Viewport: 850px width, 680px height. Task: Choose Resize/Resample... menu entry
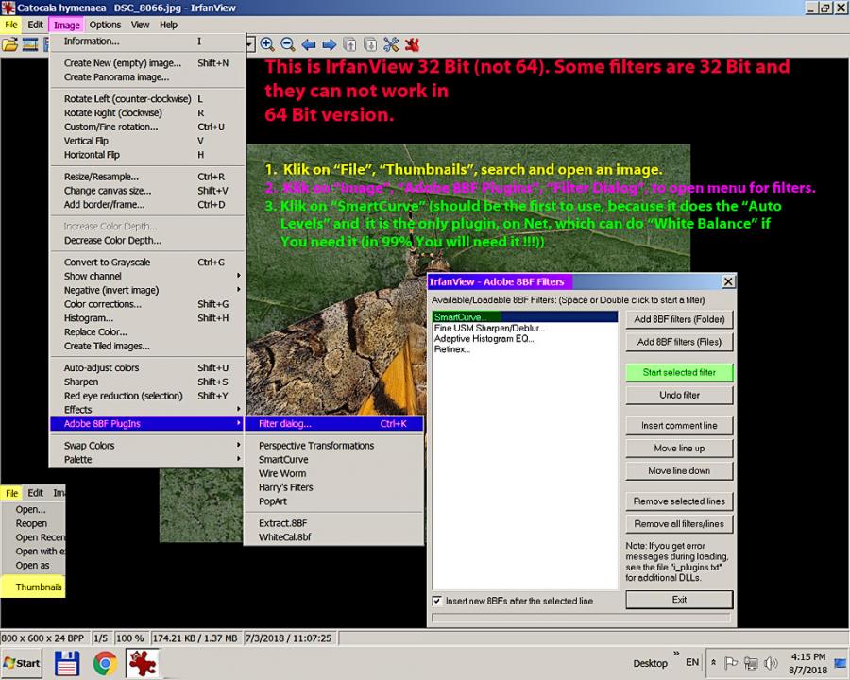tap(147, 177)
